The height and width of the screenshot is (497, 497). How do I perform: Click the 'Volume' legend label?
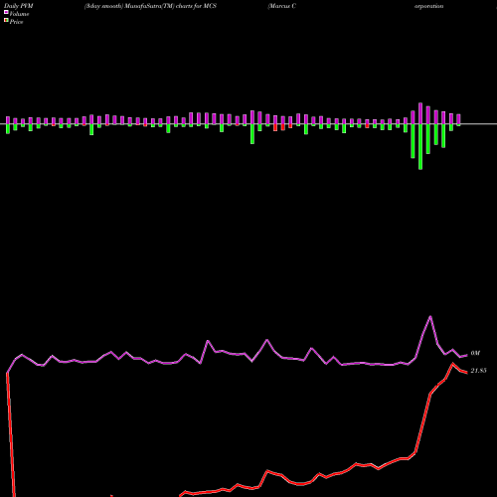(x=19, y=14)
